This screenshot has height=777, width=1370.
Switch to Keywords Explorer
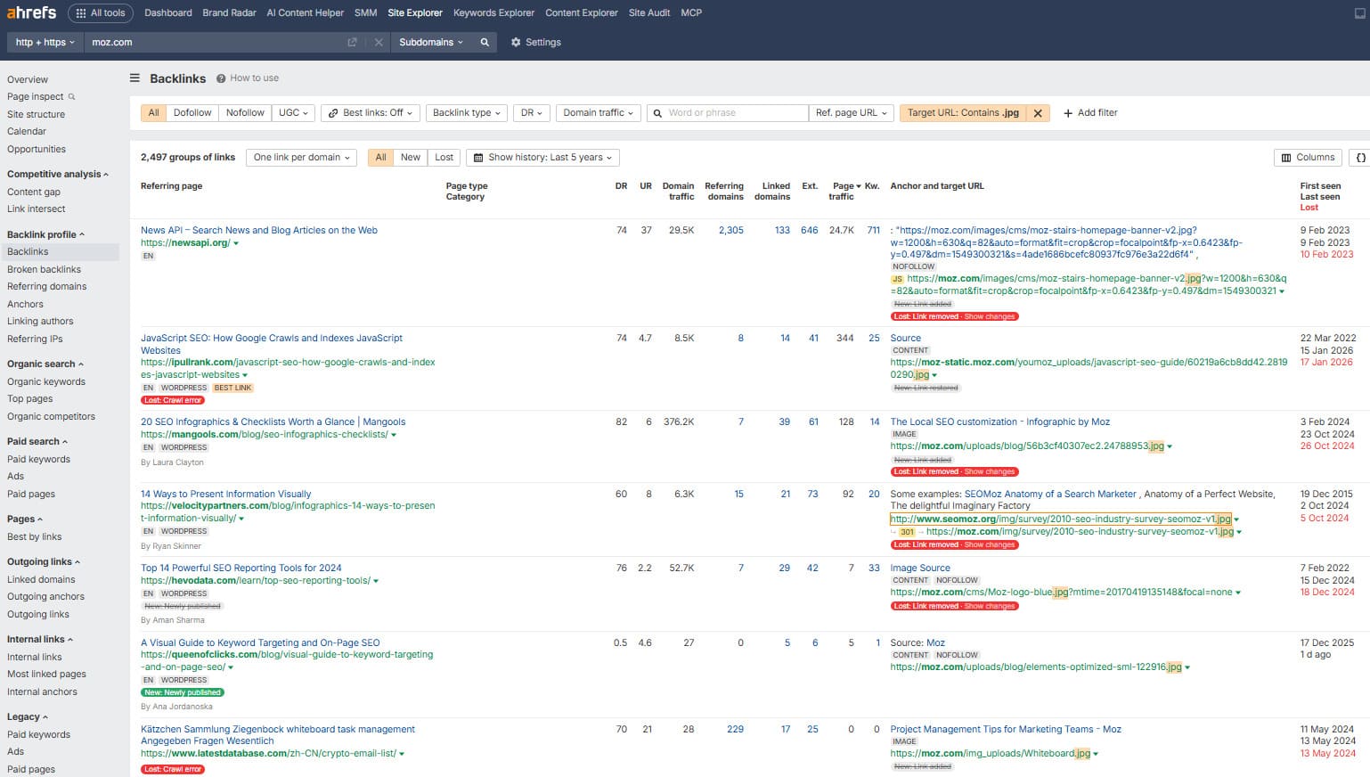(493, 12)
